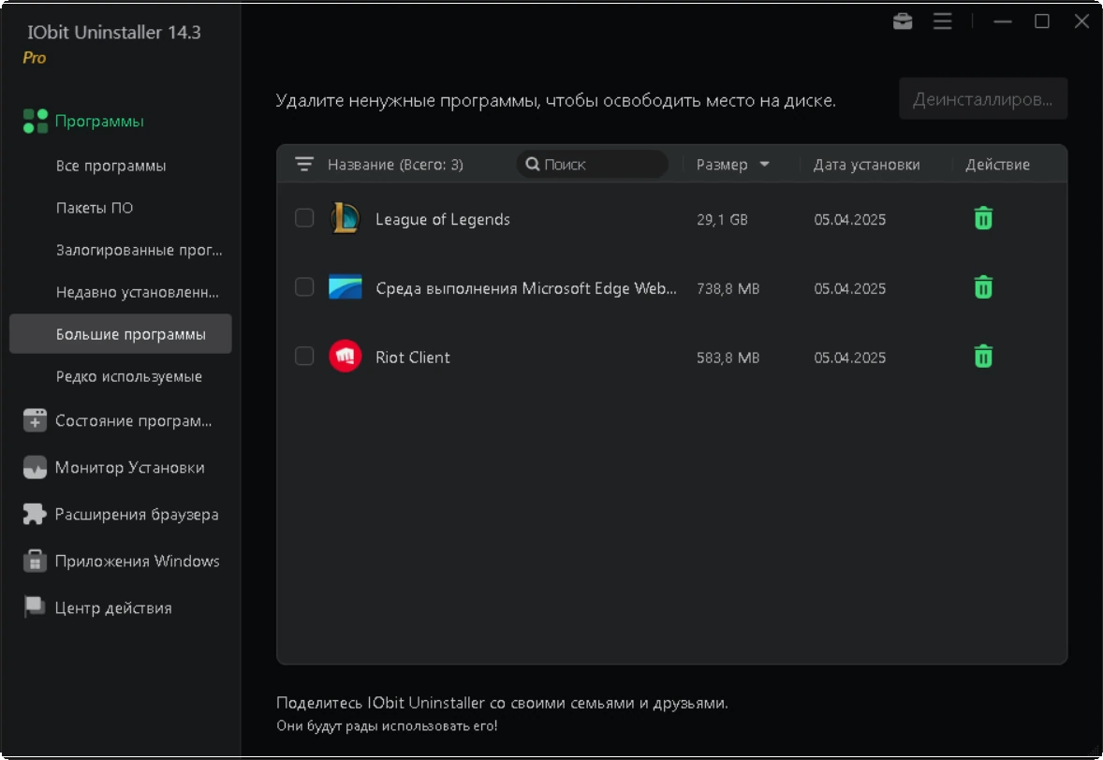Open Пакеты ПО list
Image resolution: width=1103 pixels, height=760 pixels.
(95, 208)
